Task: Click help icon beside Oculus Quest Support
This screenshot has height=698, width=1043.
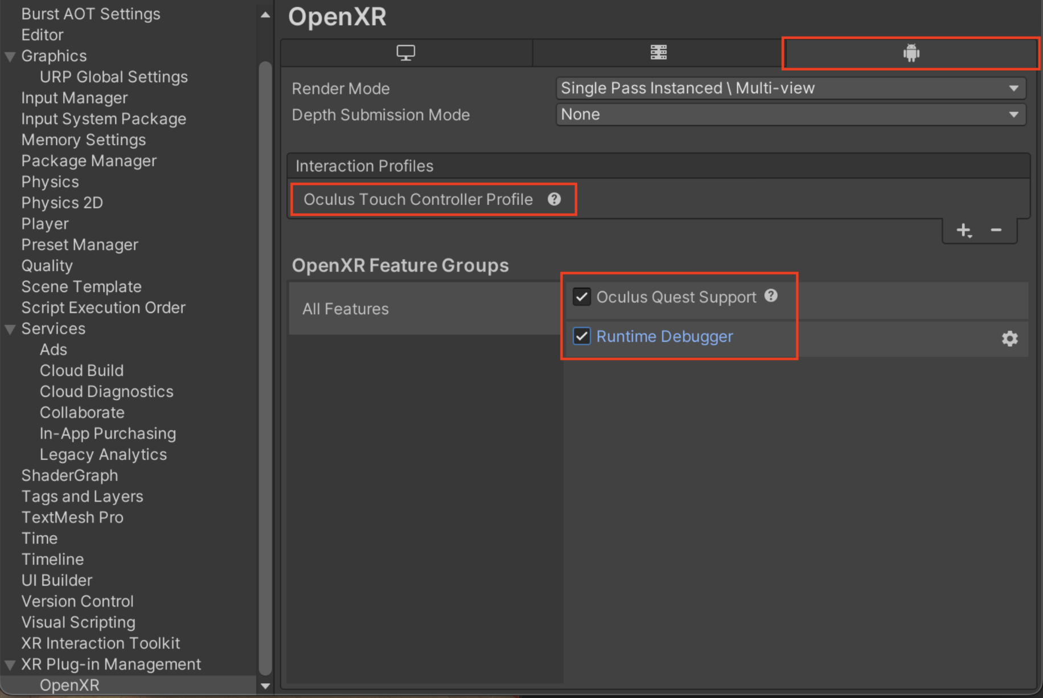Action: (771, 296)
